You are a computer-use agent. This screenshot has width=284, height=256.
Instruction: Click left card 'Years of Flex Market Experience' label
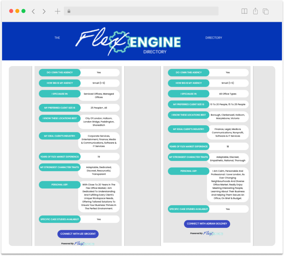[60, 157]
